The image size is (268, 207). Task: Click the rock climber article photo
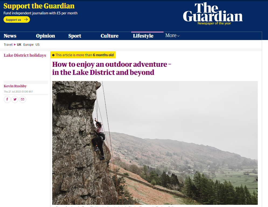[x=155, y=143]
